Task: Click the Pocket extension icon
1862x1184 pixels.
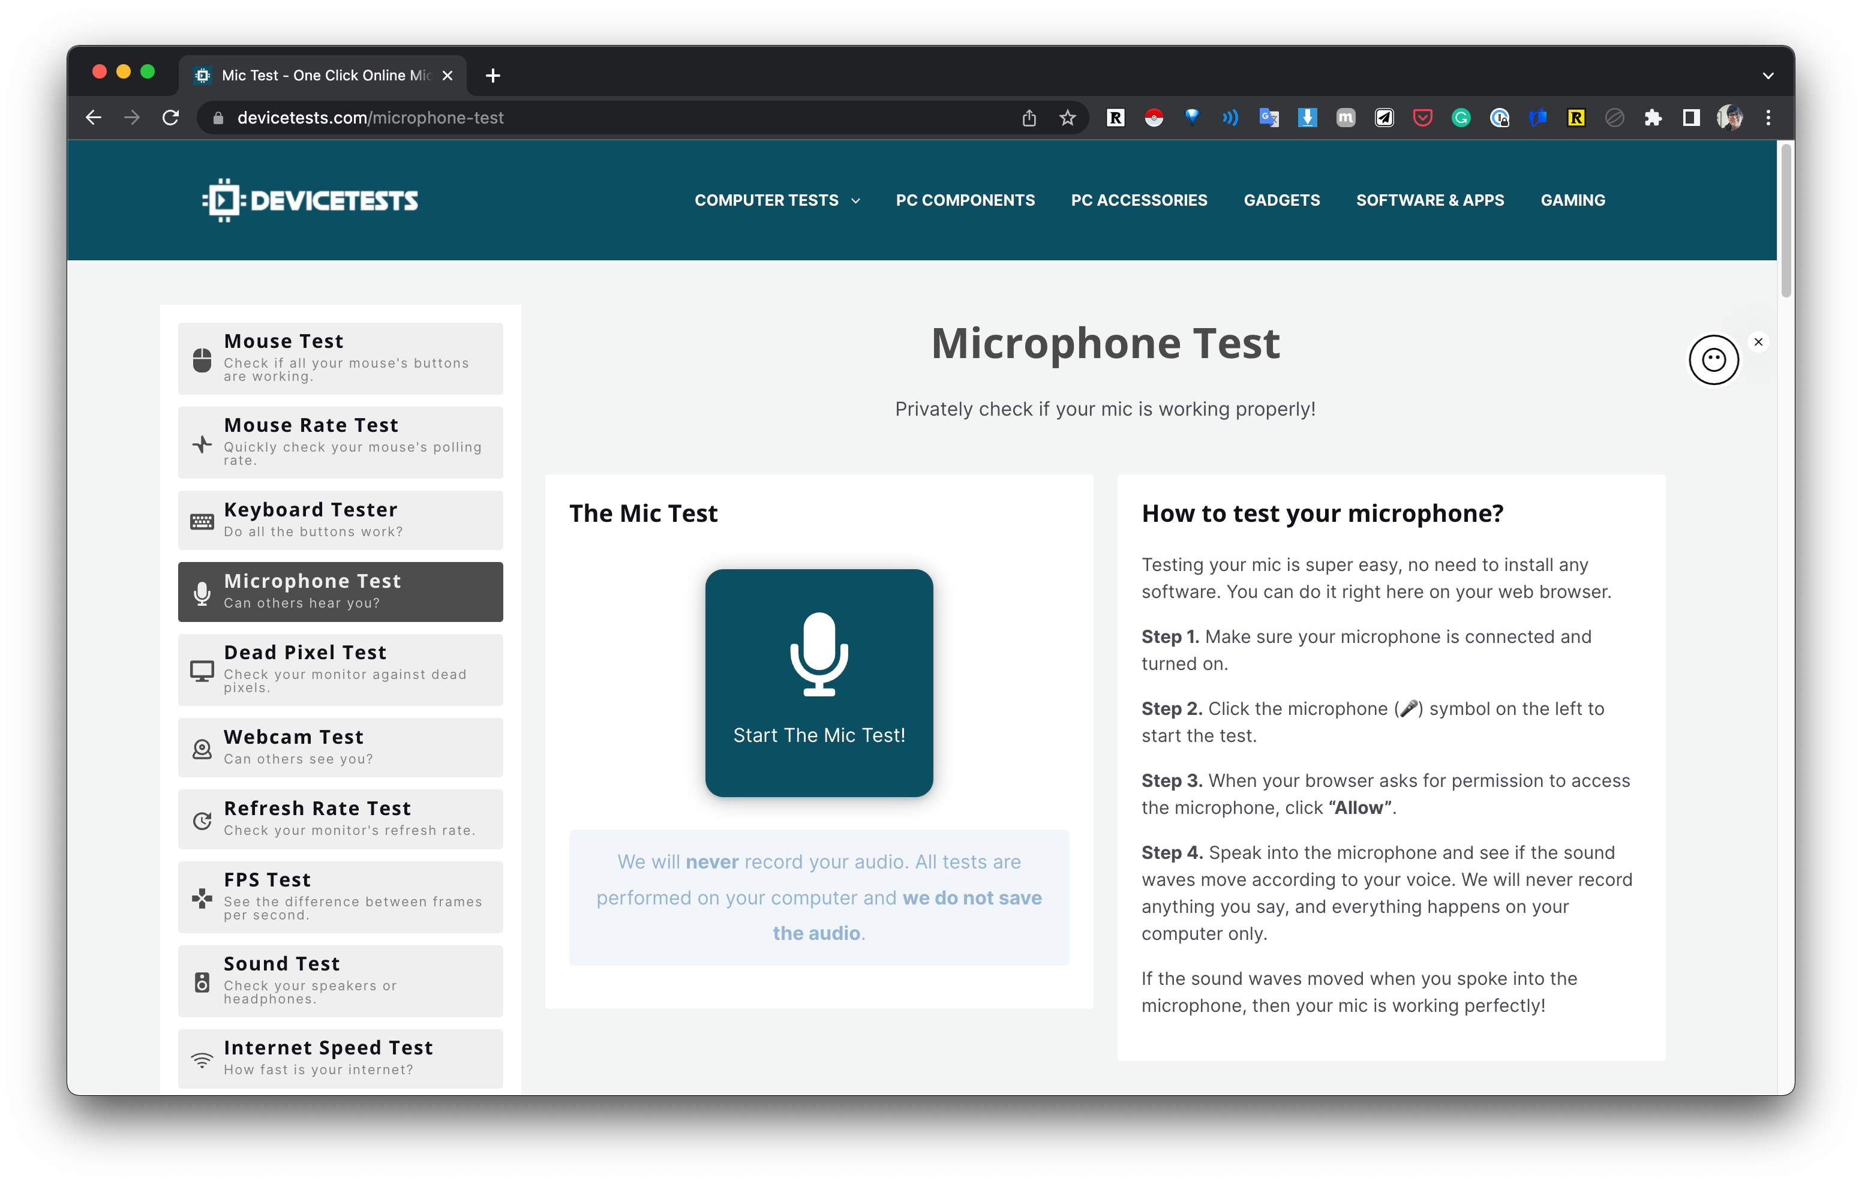Action: click(1422, 118)
